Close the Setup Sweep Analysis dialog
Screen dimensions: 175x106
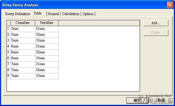point(170,5)
